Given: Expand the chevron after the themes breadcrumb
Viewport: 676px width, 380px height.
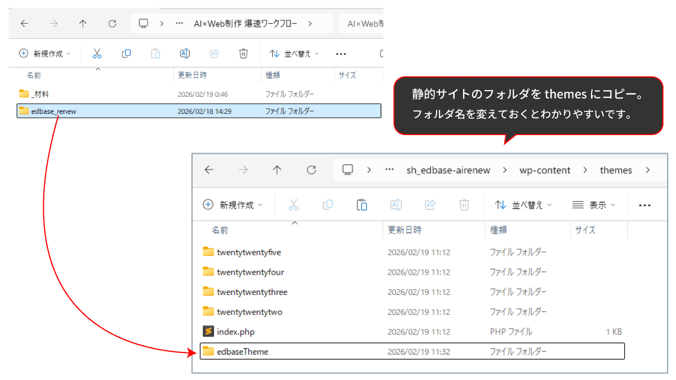Looking at the screenshot, I should point(648,170).
